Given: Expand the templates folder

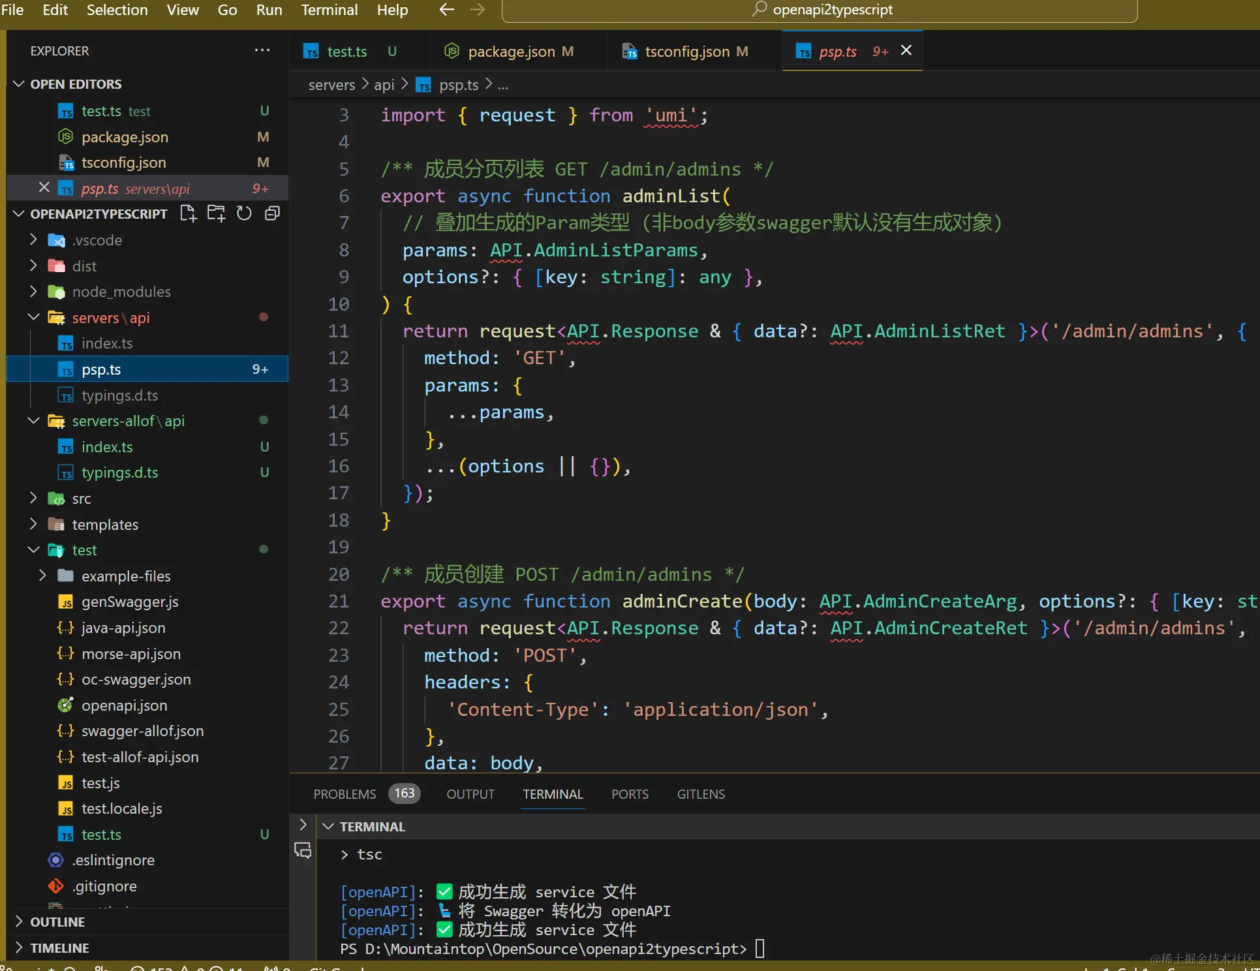Looking at the screenshot, I should 33,524.
